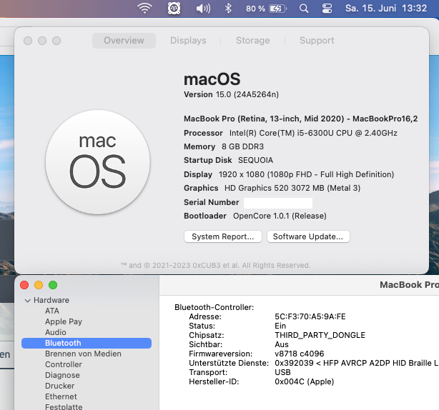Switch to the Support tab
This screenshot has height=410, width=439.
pos(317,41)
